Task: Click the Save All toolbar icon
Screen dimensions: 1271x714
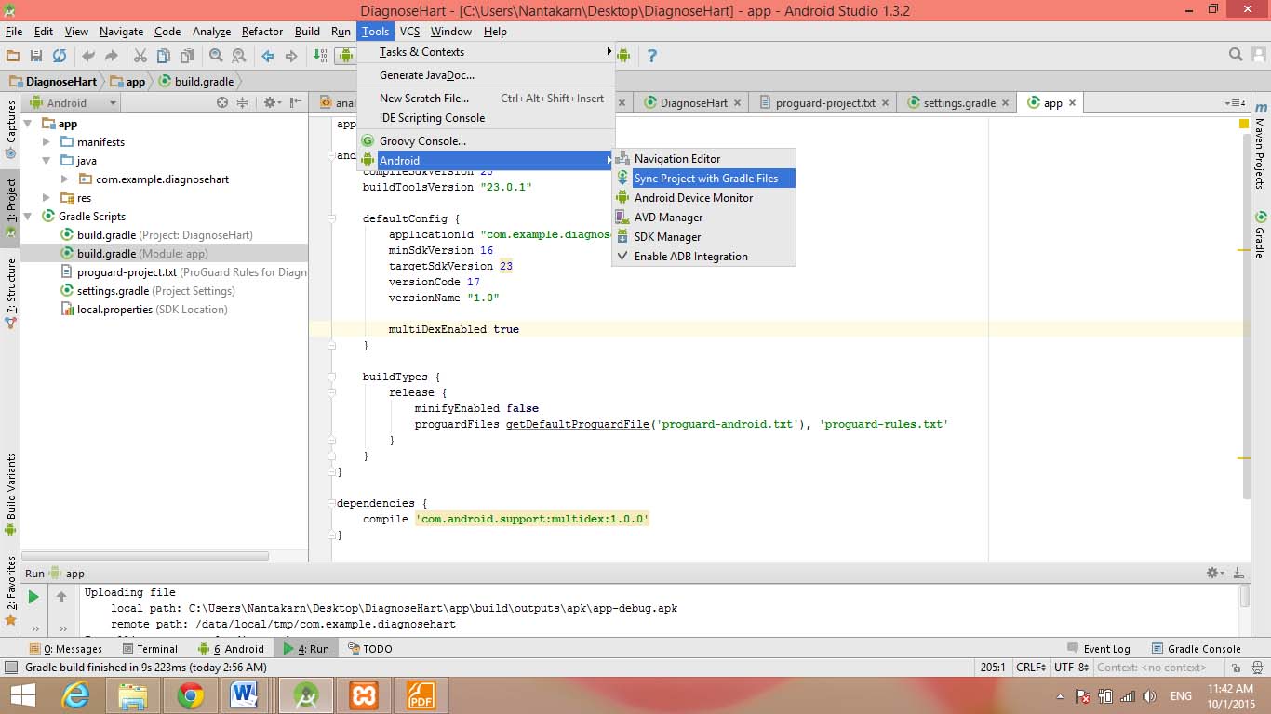Action: [36, 56]
